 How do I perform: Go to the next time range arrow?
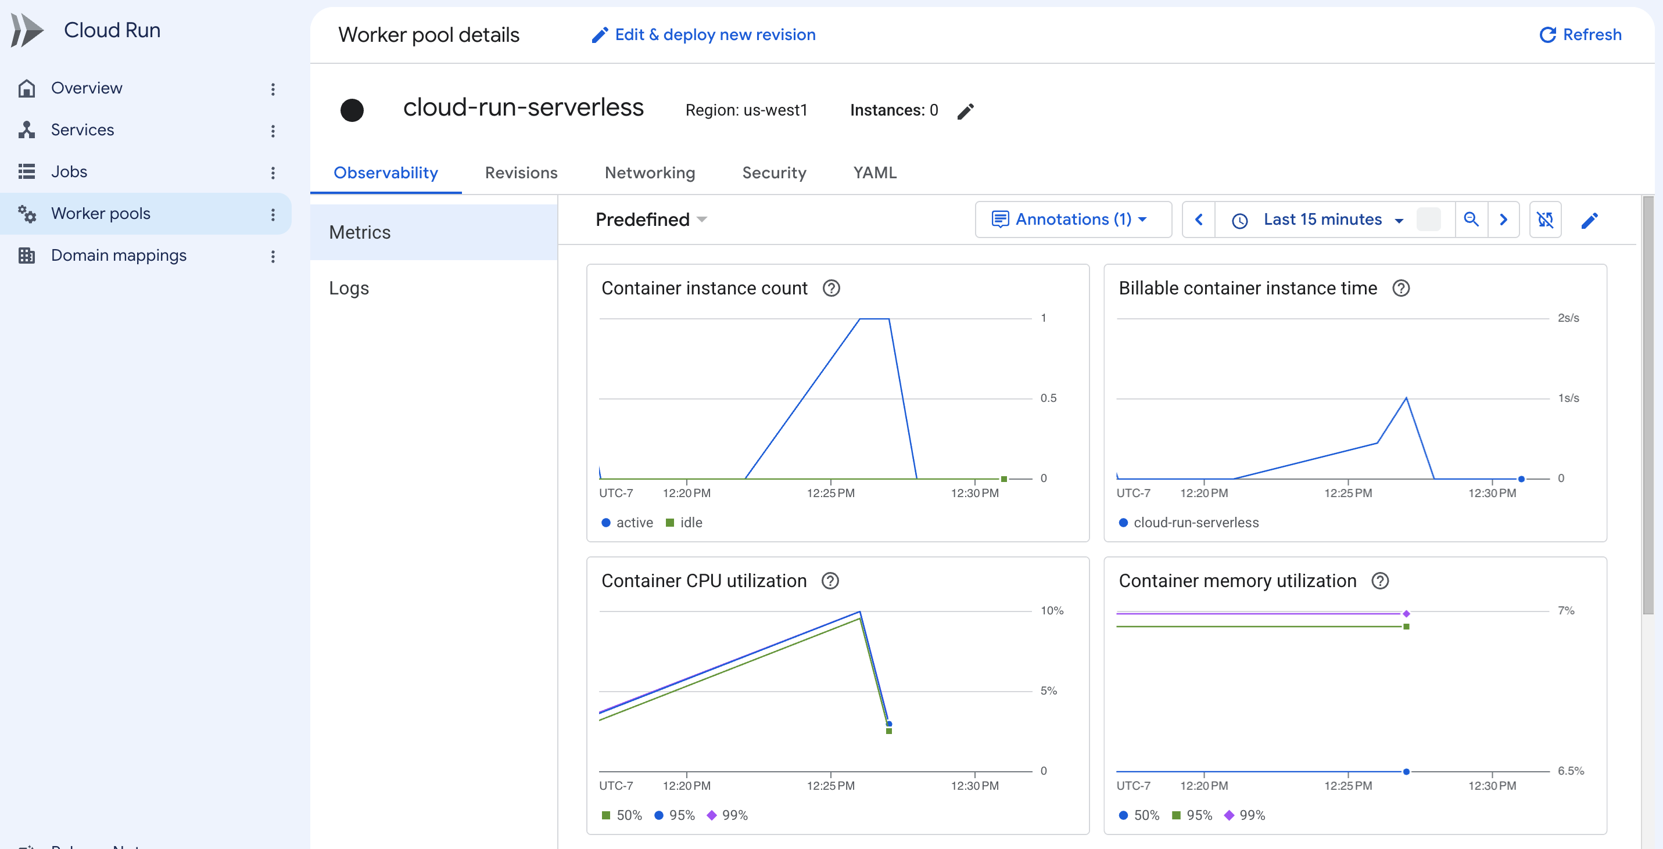point(1504,220)
